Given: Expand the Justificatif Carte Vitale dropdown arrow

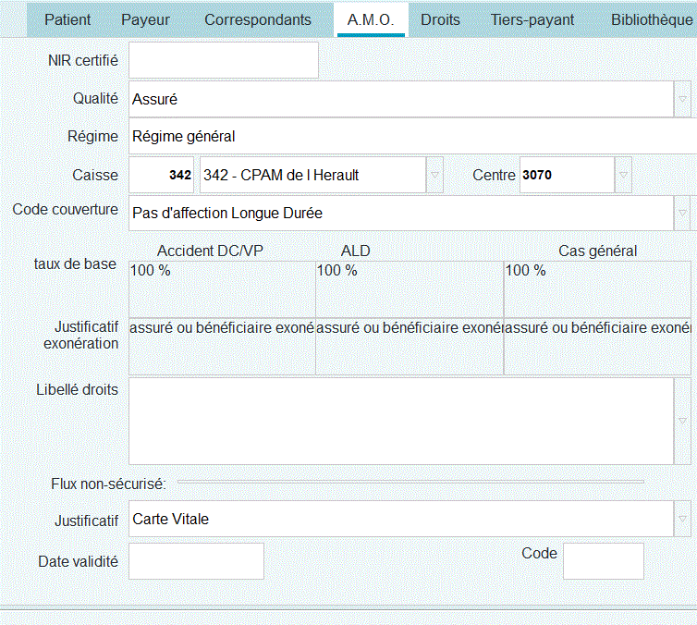Looking at the screenshot, I should pos(683,519).
